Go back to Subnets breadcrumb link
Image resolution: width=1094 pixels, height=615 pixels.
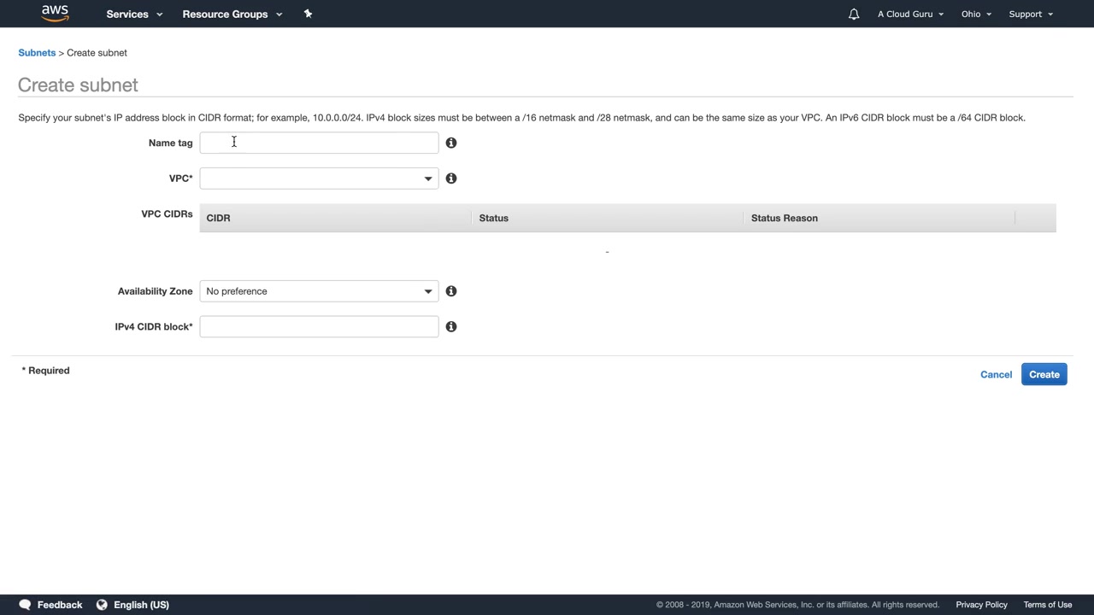coord(37,53)
